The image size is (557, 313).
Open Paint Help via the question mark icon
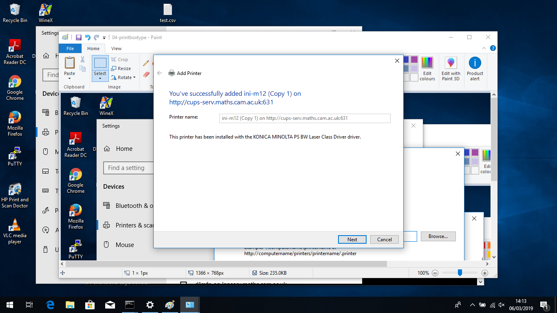[x=493, y=48]
